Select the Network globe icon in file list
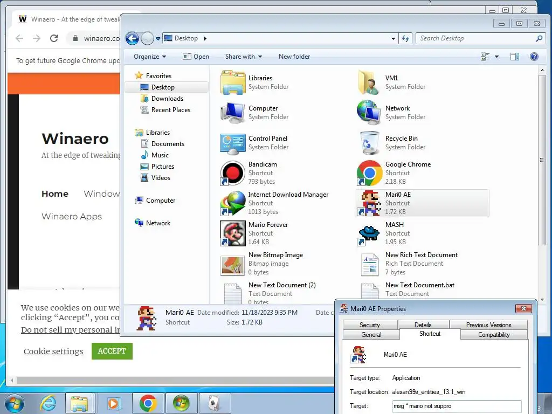This screenshot has height=414, width=552. [369, 113]
